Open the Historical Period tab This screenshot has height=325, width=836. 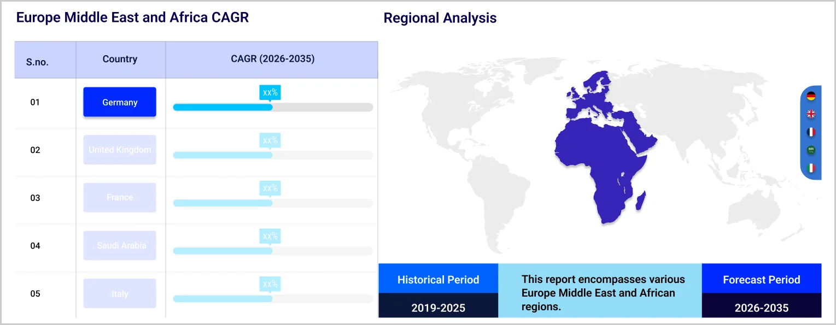click(438, 280)
